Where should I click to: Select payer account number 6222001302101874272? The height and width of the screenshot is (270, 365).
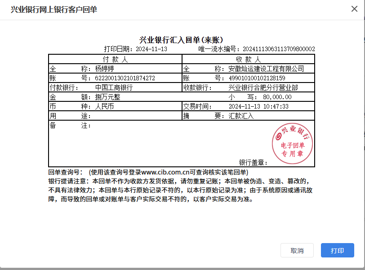click(125, 78)
